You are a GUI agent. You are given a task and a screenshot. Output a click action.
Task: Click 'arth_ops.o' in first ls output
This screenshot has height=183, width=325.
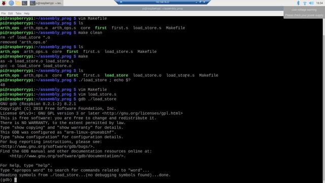coord(36,28)
